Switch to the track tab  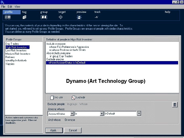(97, 12)
